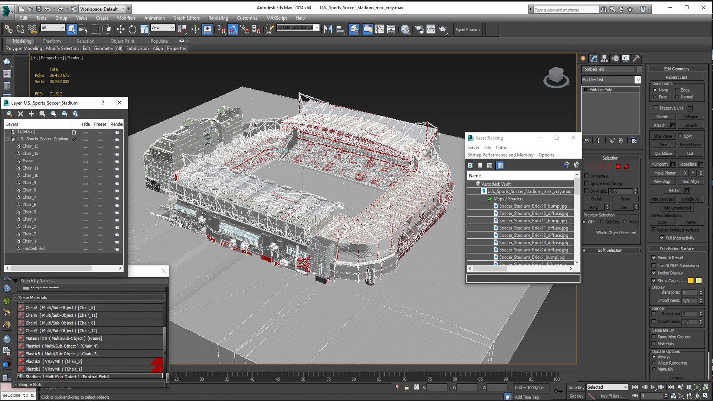Click Refresh icon in Asset Tracking
The image size is (713, 401).
(470, 165)
